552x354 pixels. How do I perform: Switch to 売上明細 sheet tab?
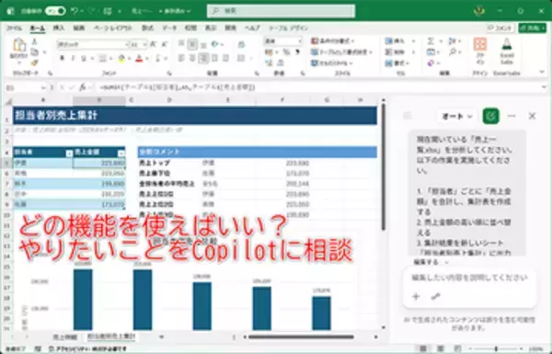click(65, 337)
